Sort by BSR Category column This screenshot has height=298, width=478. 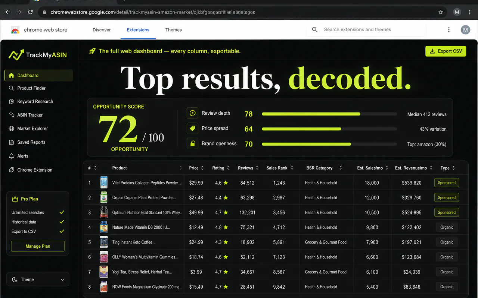coord(341,168)
